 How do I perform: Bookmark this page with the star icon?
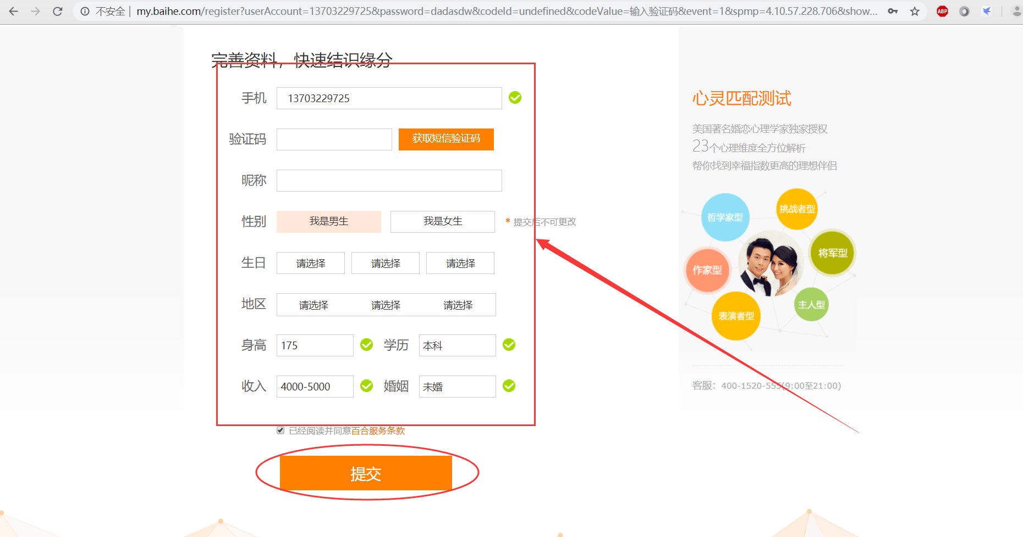pos(915,11)
